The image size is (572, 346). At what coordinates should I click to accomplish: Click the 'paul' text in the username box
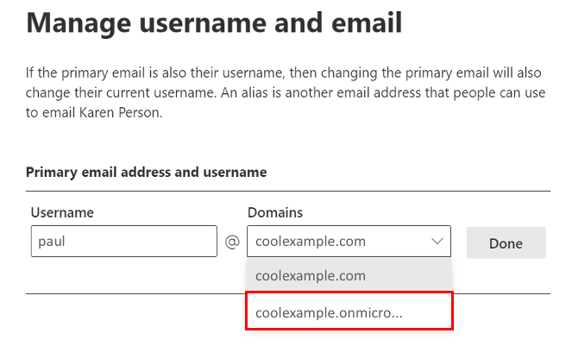click(x=52, y=242)
